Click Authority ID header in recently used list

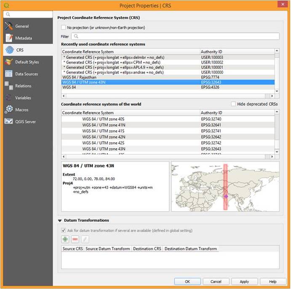[237, 52]
